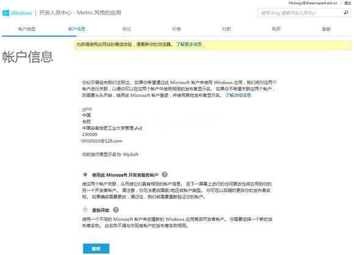This screenshot has height=255, width=354.
Task: Open the 帐户信息 step tab
Action: tap(76, 29)
